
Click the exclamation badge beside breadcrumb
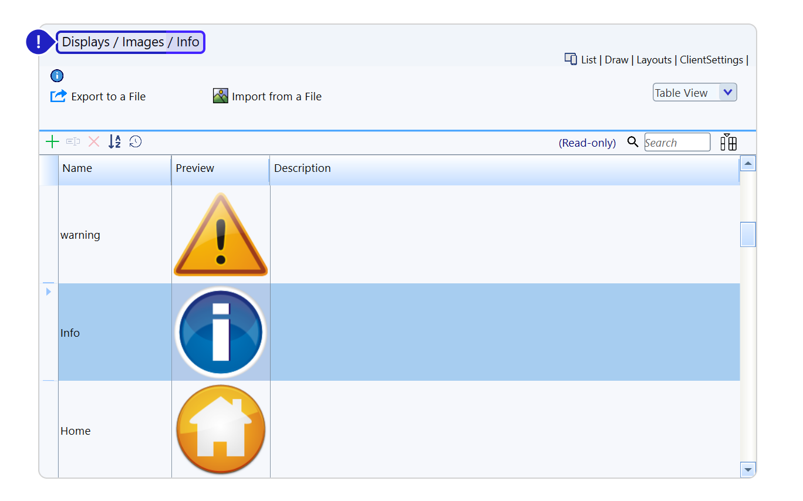(x=39, y=42)
